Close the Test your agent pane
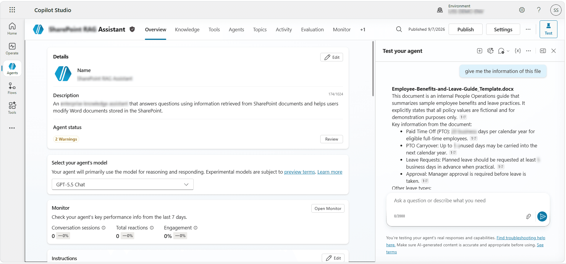 click(554, 51)
